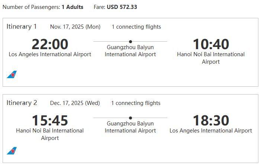
Task: Click the Dec. 17, 2025 (Wed) date
Action: click(75, 103)
